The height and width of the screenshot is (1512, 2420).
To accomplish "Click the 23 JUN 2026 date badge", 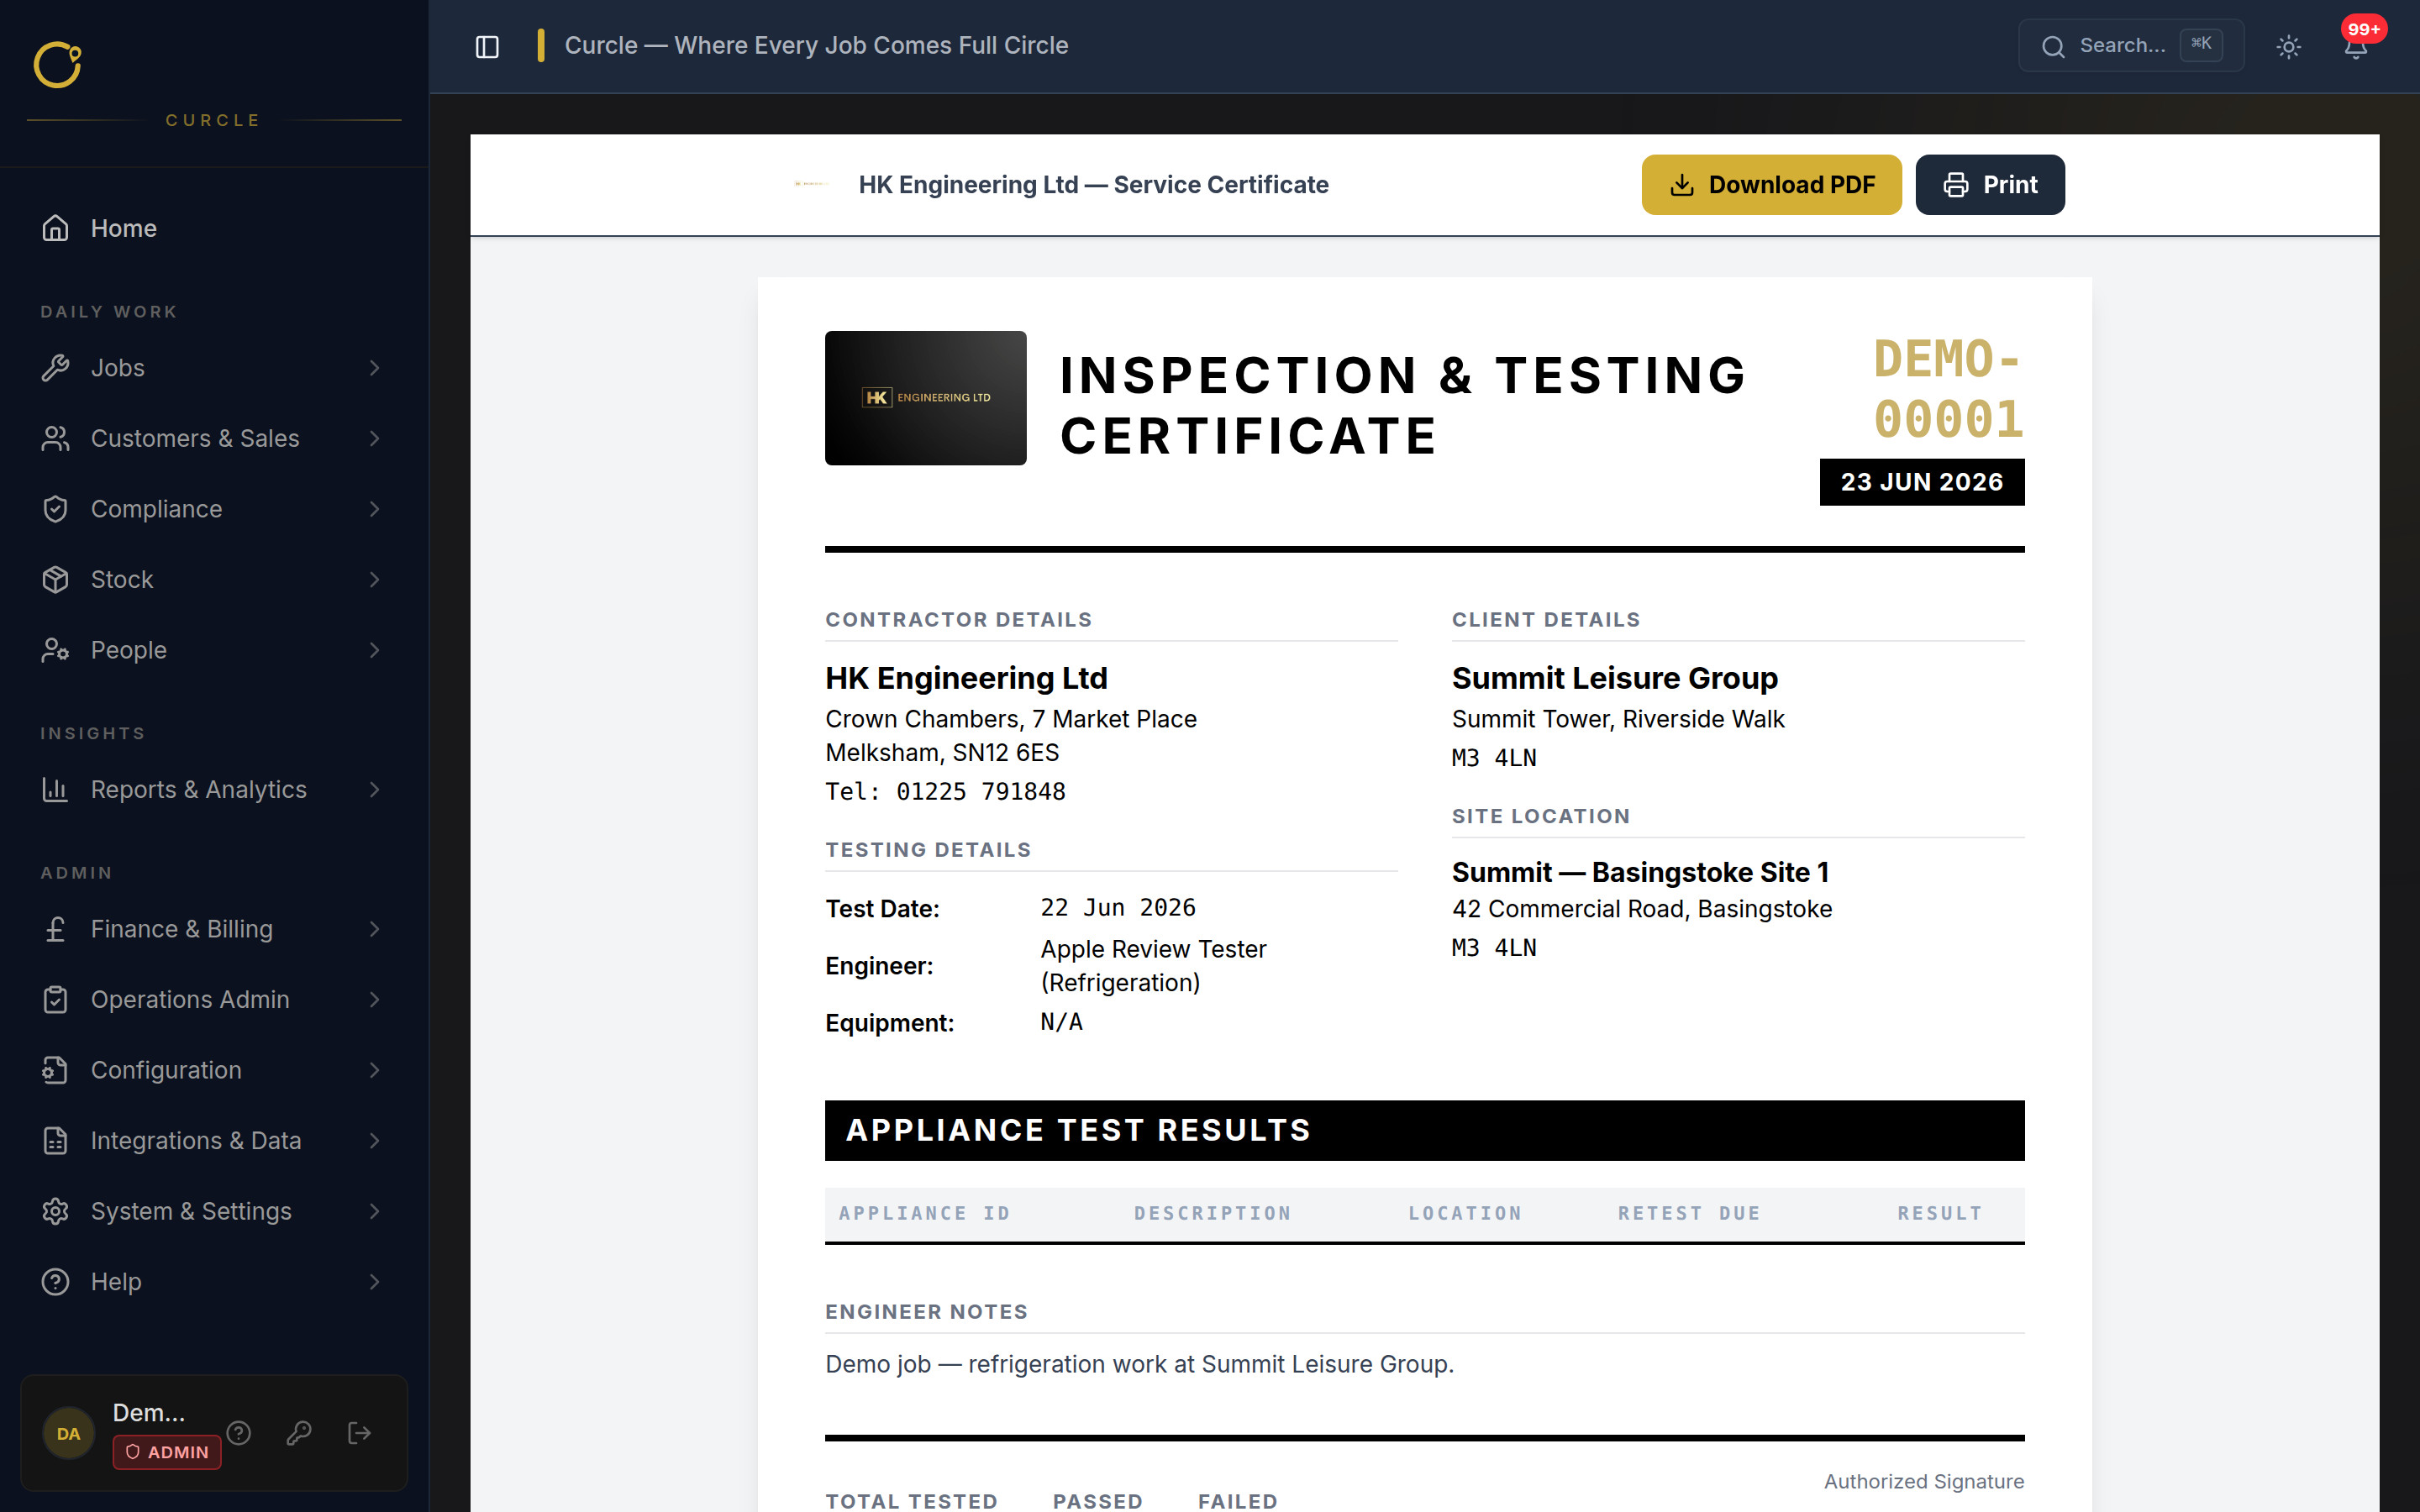I will point(1922,482).
